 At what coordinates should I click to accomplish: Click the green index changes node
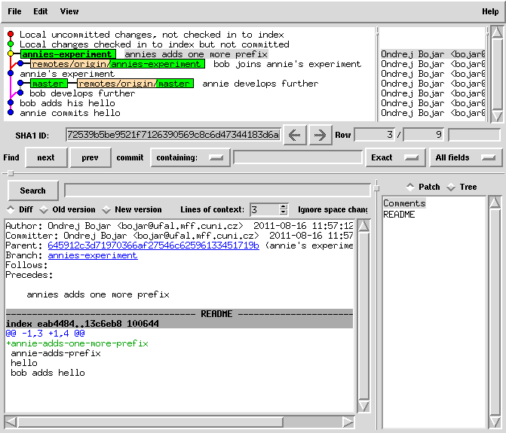click(x=11, y=44)
